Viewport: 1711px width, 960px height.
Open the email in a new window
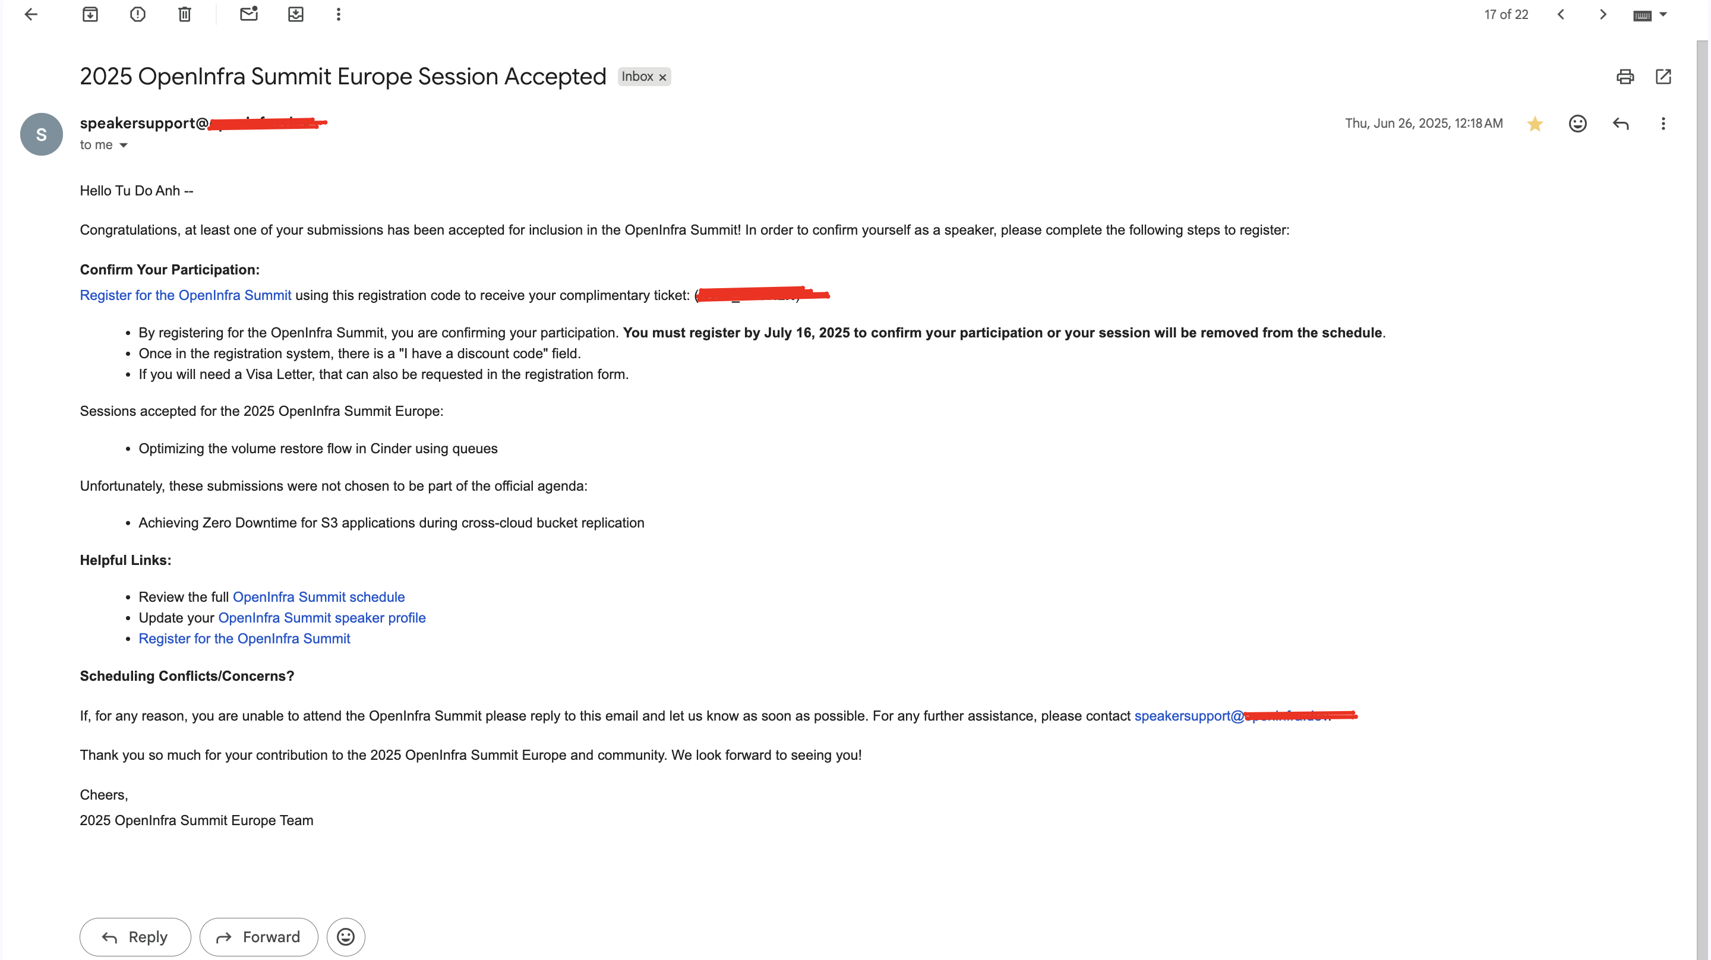point(1663,77)
